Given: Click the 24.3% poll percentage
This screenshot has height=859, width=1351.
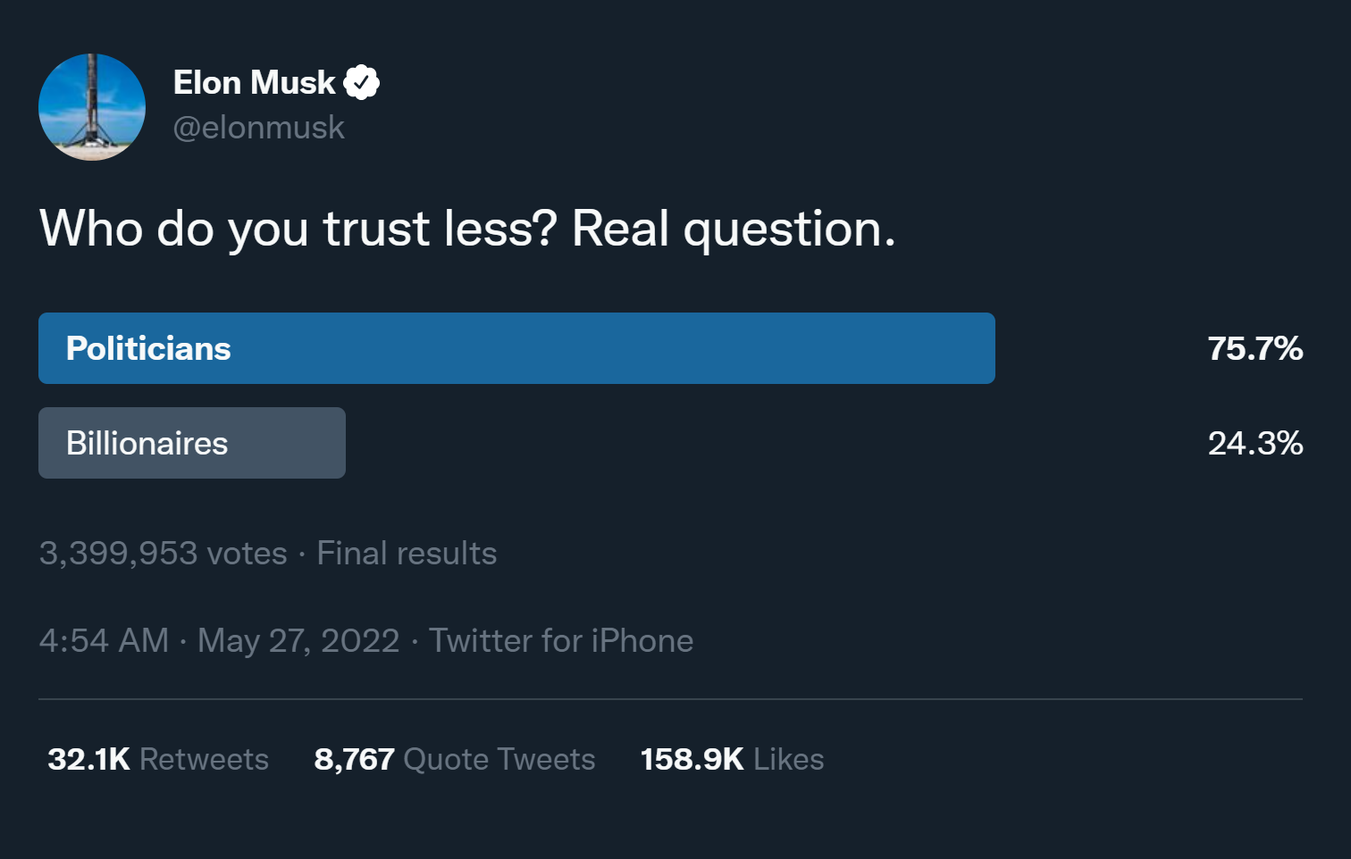Looking at the screenshot, I should pyautogui.click(x=1254, y=443).
